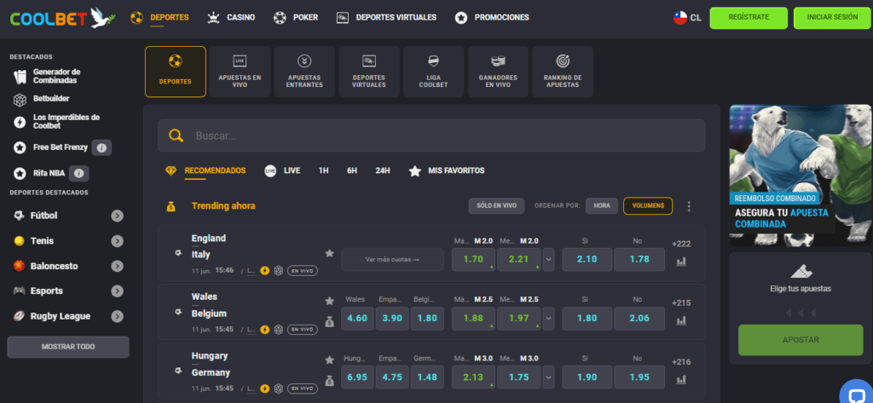Open the Rifa NBA info icon
This screenshot has width=873, height=403.
coord(80,173)
